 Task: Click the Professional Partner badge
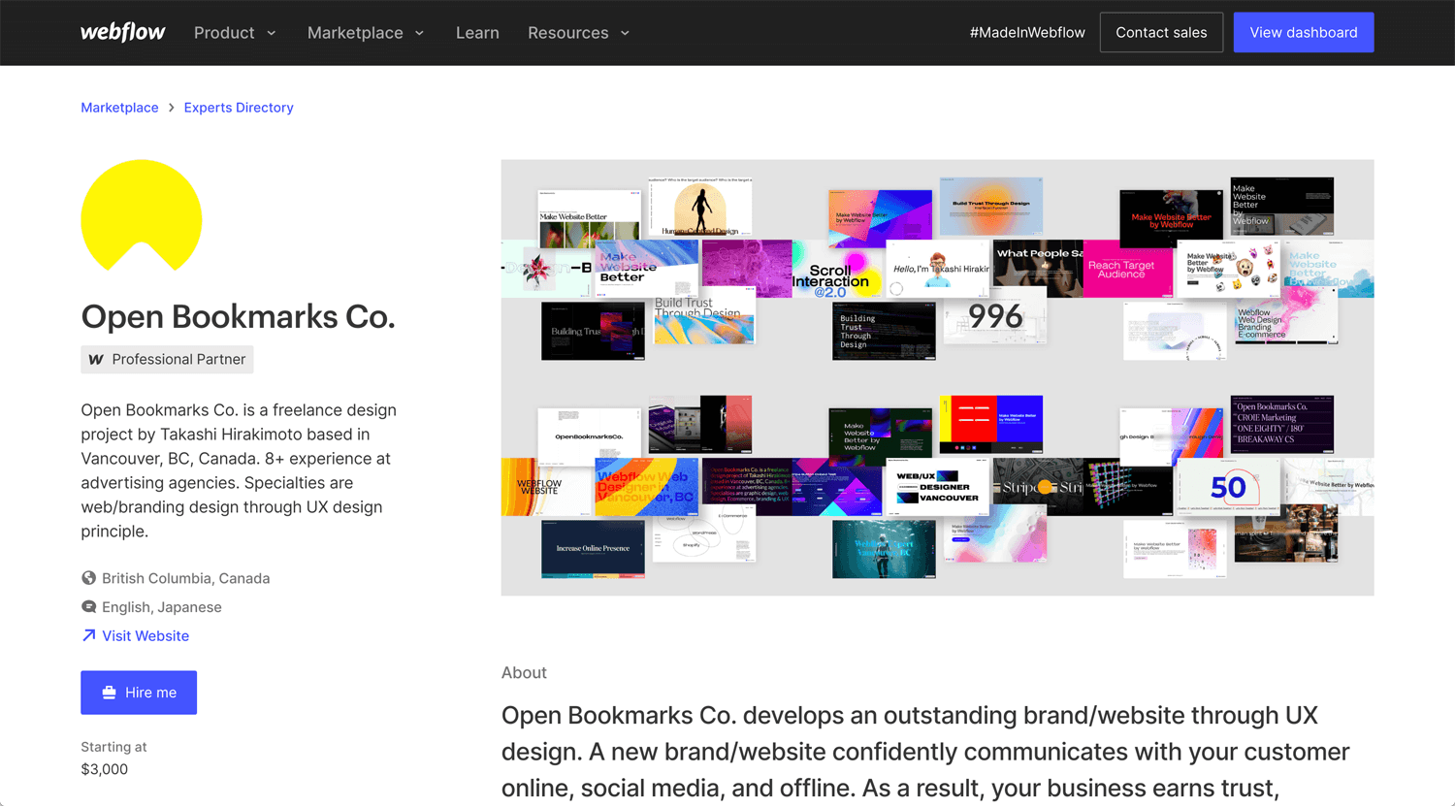point(167,359)
